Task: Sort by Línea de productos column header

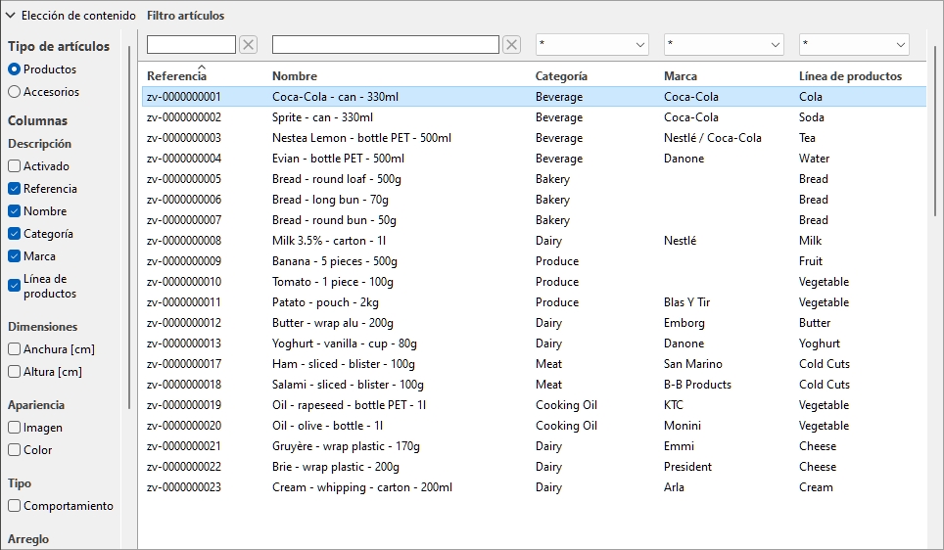Action: coord(850,75)
